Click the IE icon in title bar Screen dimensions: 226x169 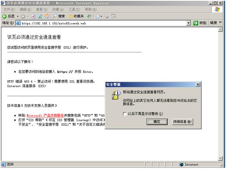point(3,3)
